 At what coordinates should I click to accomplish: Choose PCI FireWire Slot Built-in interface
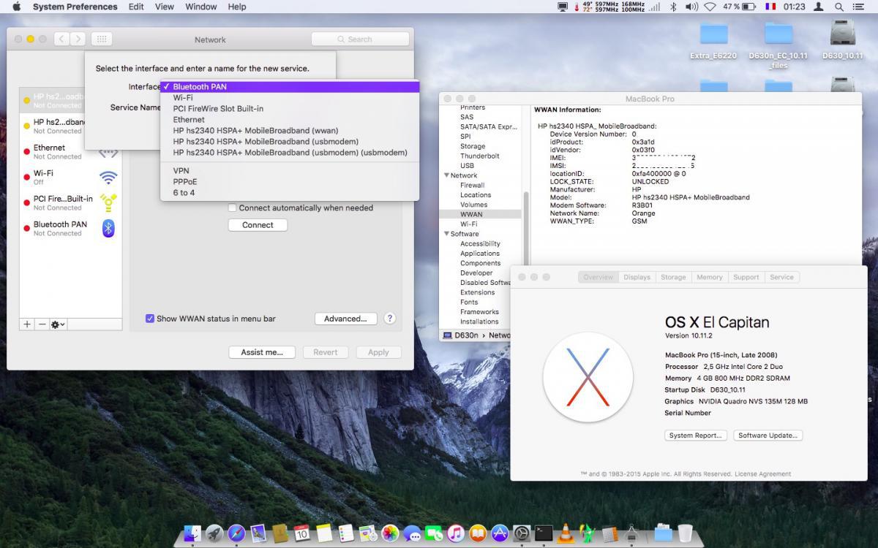pyautogui.click(x=290, y=109)
